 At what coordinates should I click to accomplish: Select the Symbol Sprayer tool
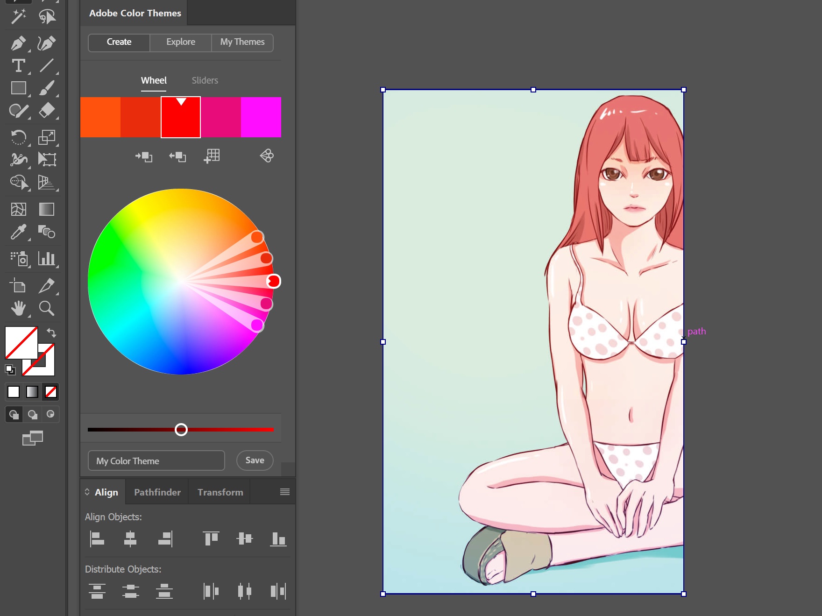[x=19, y=259]
